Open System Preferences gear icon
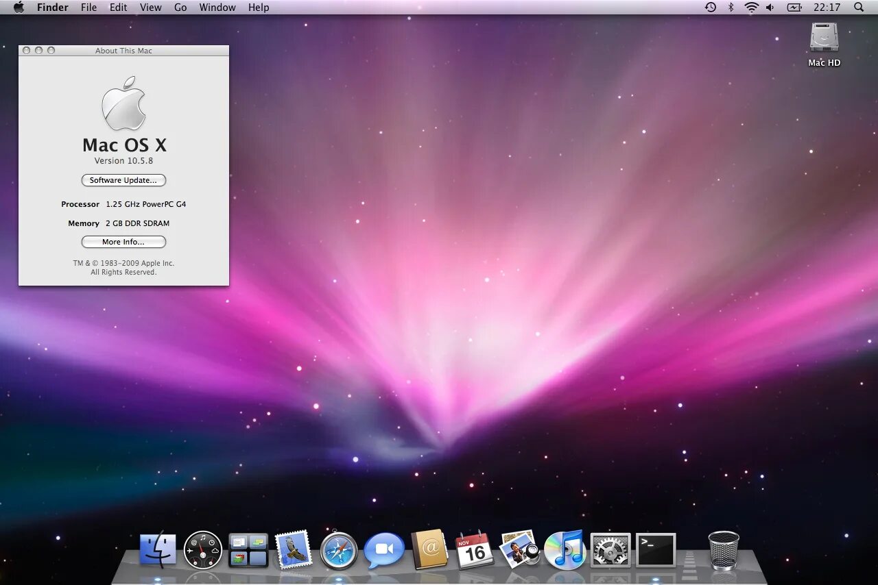 point(610,550)
